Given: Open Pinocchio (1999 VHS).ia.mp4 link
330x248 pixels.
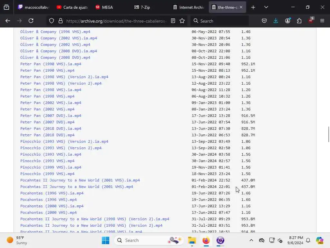Looking at the screenshot, I should (x=51, y=167).
